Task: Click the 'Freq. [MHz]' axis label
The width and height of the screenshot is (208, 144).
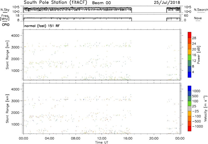Action: 5,17
